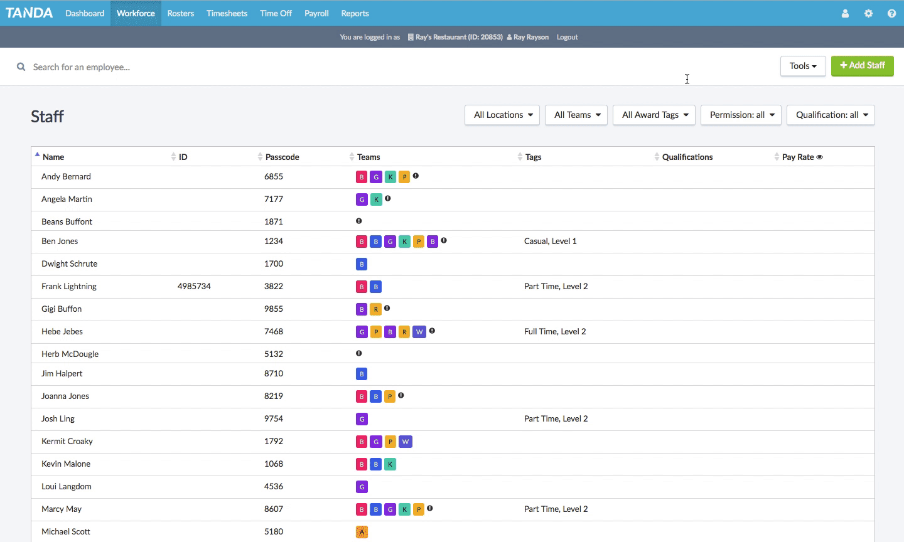Go to the Rosters tab
Viewport: 904px width, 542px height.
pyautogui.click(x=180, y=13)
